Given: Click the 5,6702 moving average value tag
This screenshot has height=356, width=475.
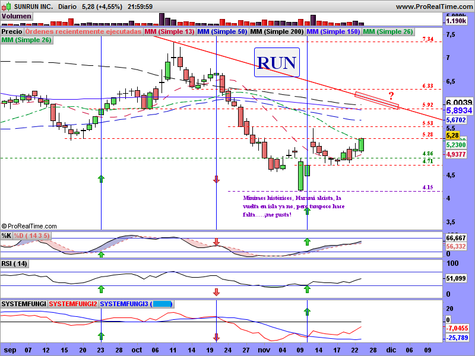Looking at the screenshot, I should [x=456, y=120].
